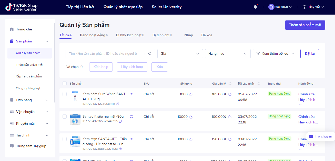
Task: Copy ID of Santagift sữa rửa mặt
Action: (x=120, y=121)
